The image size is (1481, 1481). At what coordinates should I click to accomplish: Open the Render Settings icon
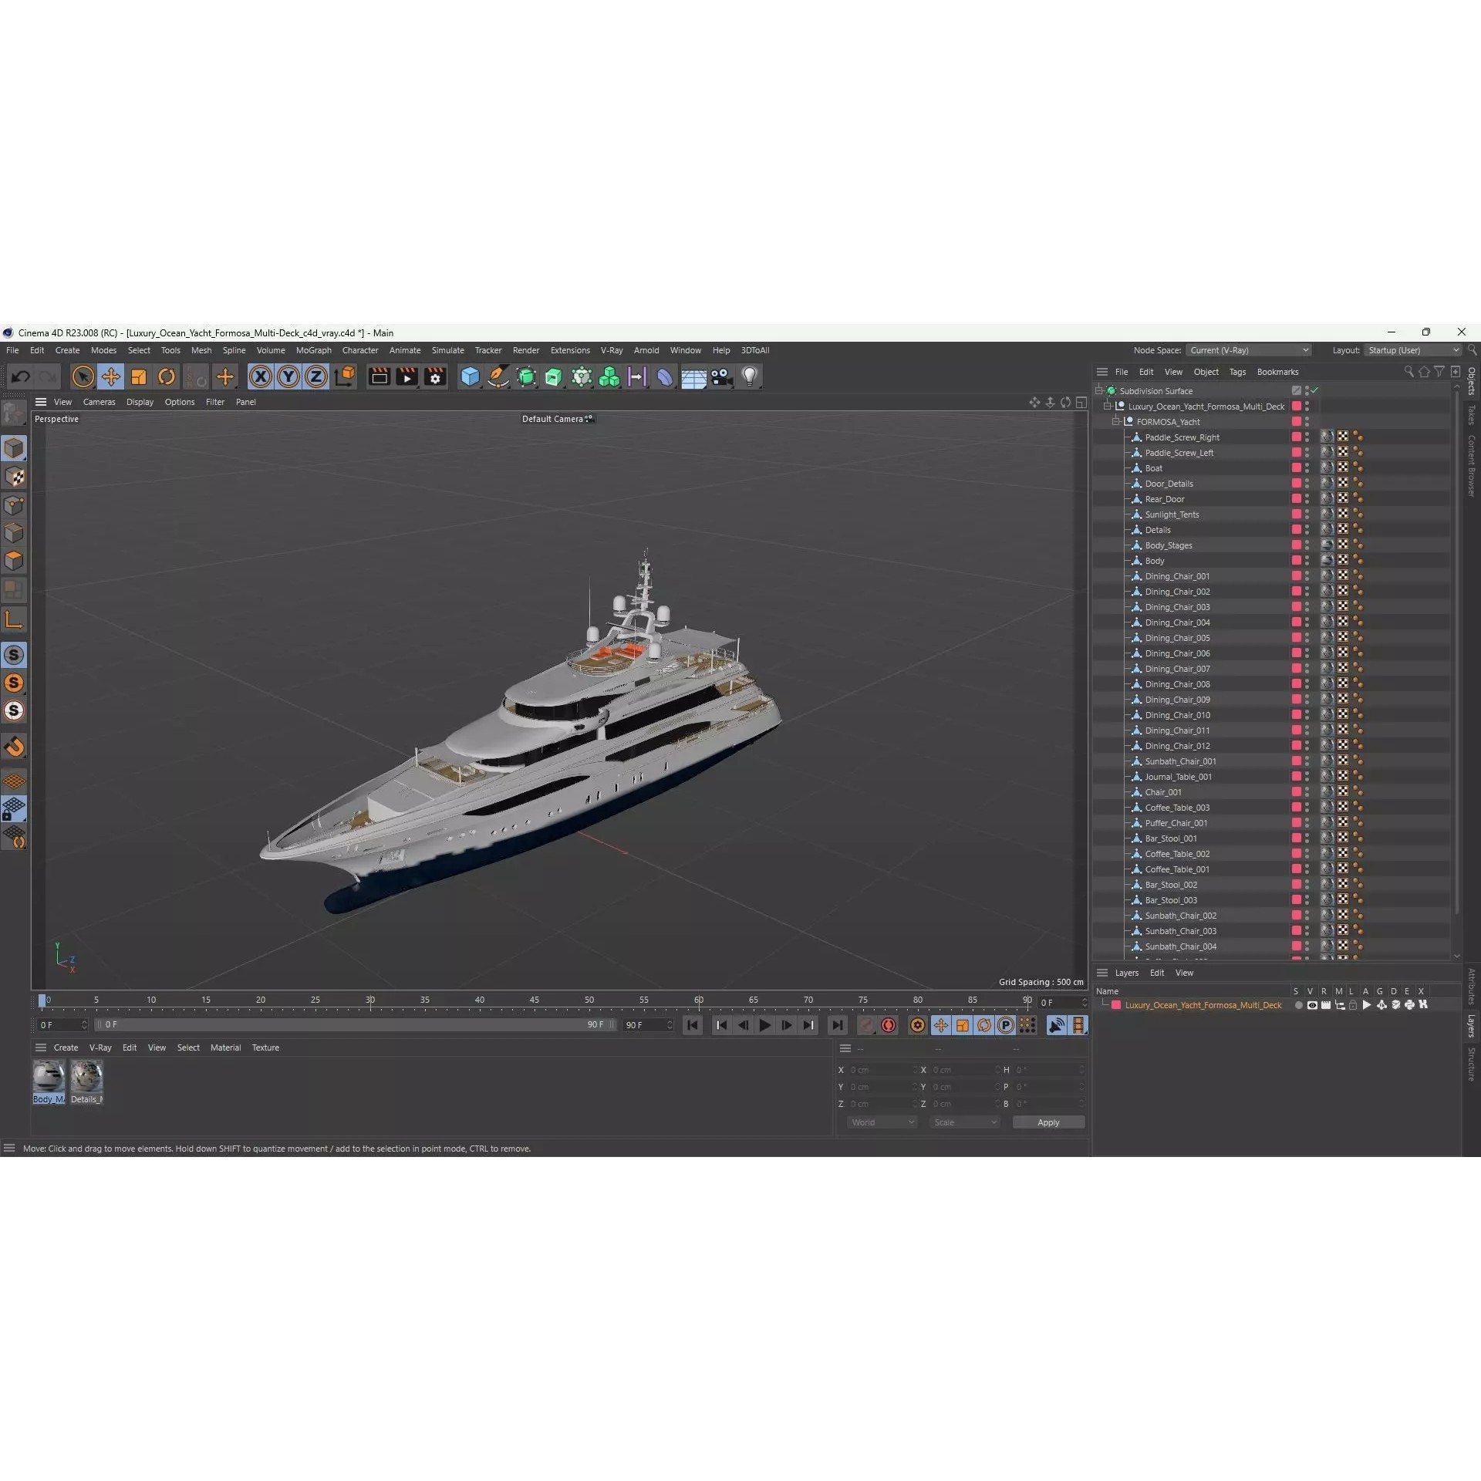pyautogui.click(x=434, y=376)
